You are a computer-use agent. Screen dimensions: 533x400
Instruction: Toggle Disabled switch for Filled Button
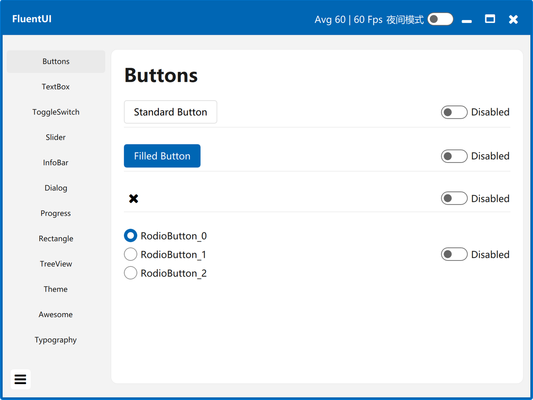[x=454, y=156]
